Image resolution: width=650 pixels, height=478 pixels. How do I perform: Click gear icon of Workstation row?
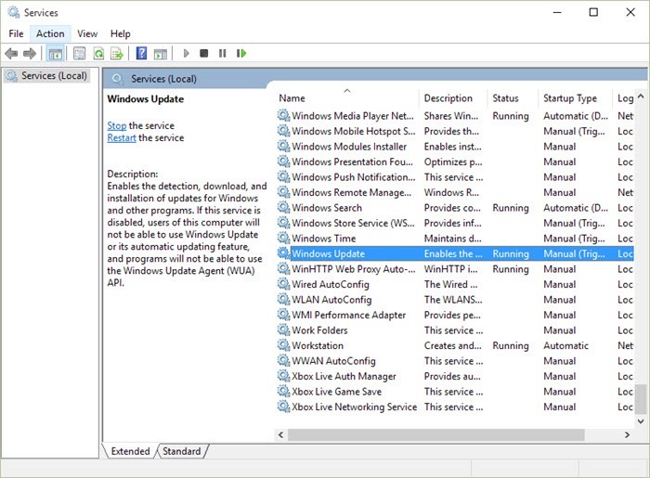283,345
